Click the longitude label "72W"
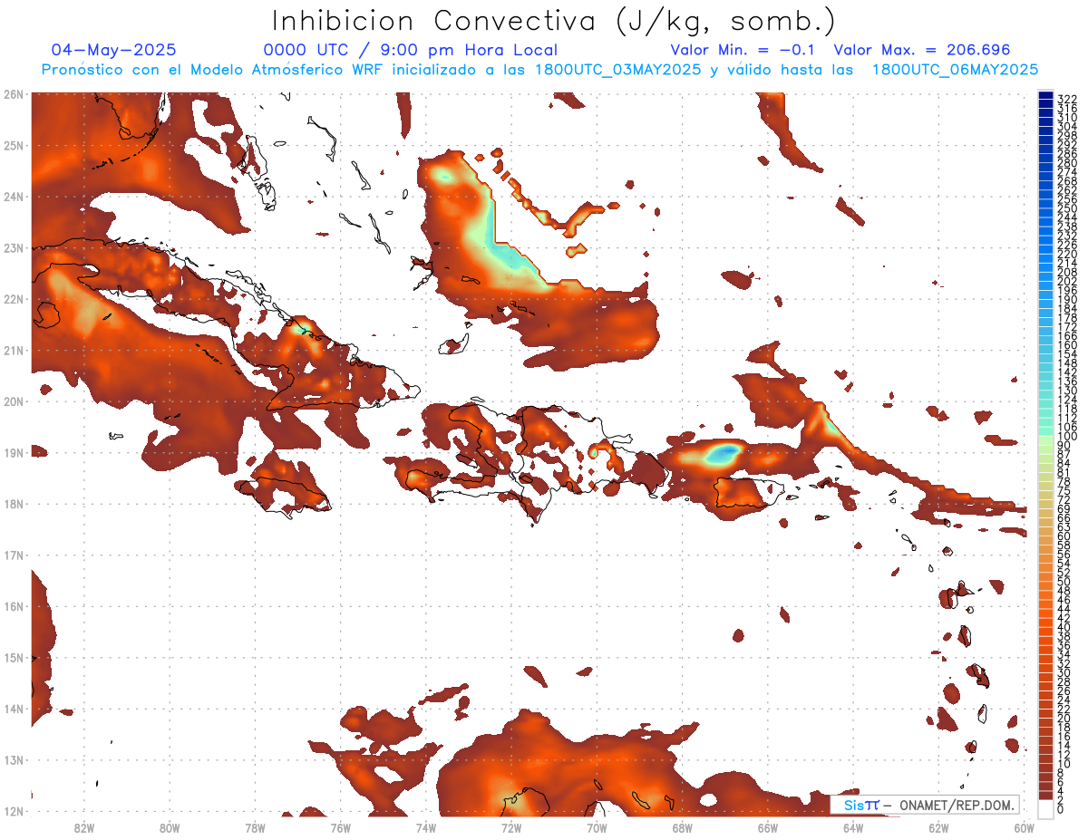The image size is (1088, 840). [x=511, y=827]
